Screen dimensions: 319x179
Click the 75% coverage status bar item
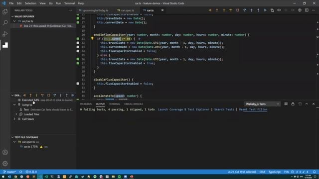(x=286, y=172)
